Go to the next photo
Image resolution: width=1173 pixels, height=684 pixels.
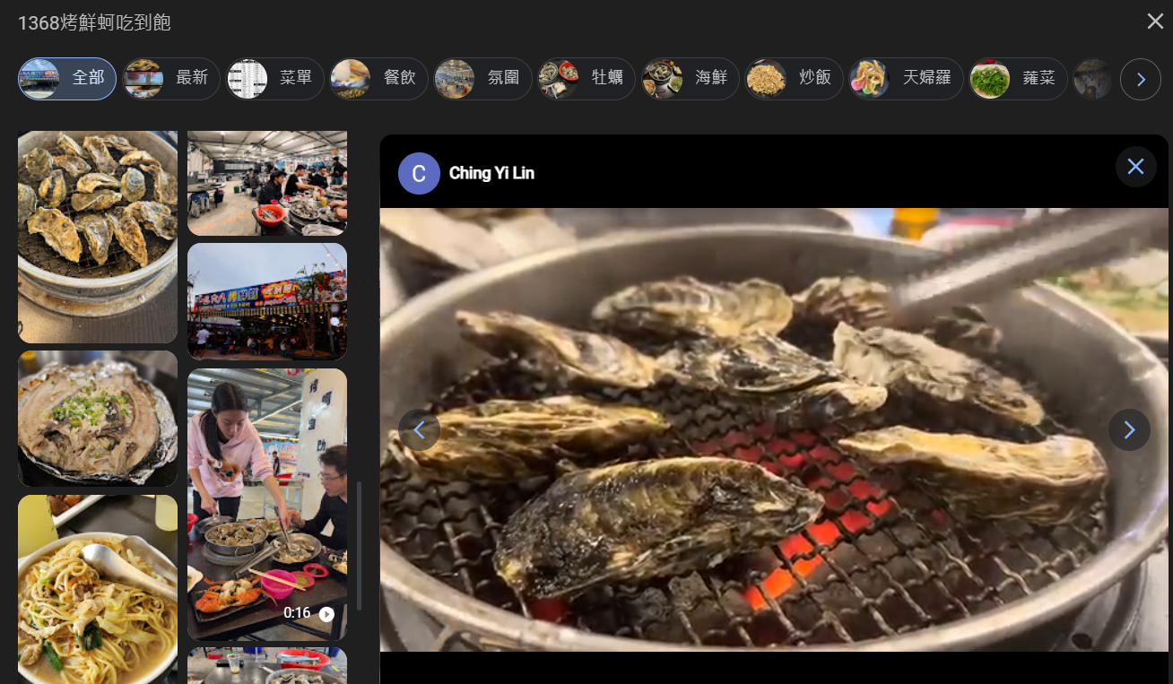[x=1129, y=430]
